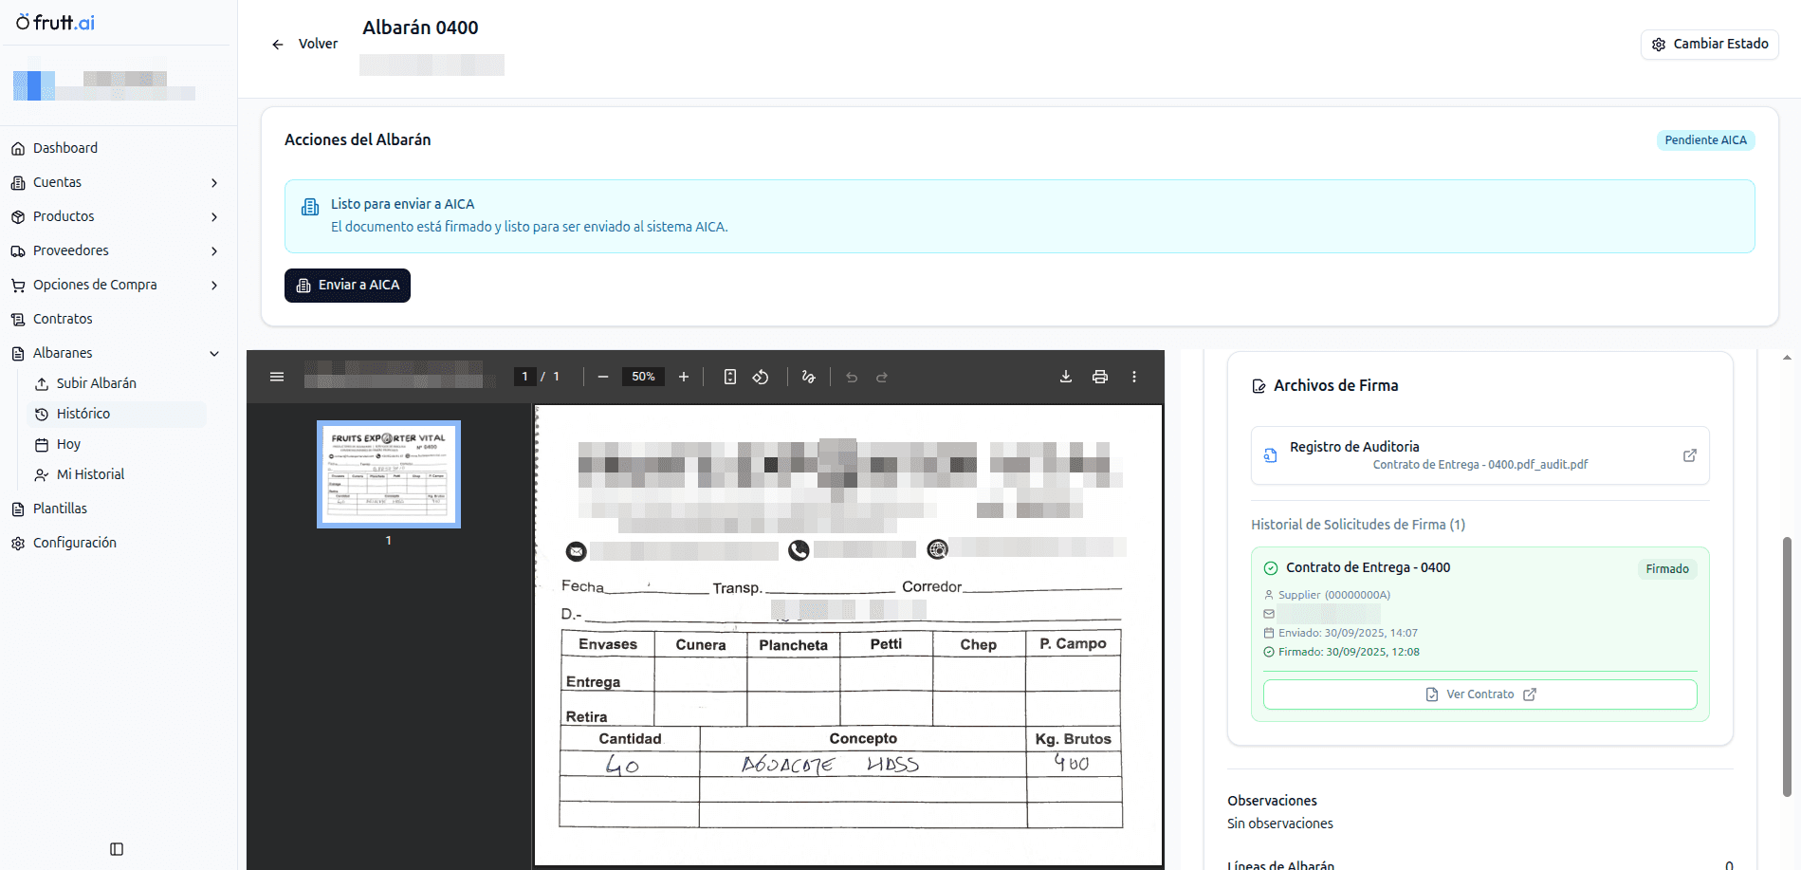The width and height of the screenshot is (1801, 870).
Task: Click the PDF zoom percentage field
Action: 643,377
